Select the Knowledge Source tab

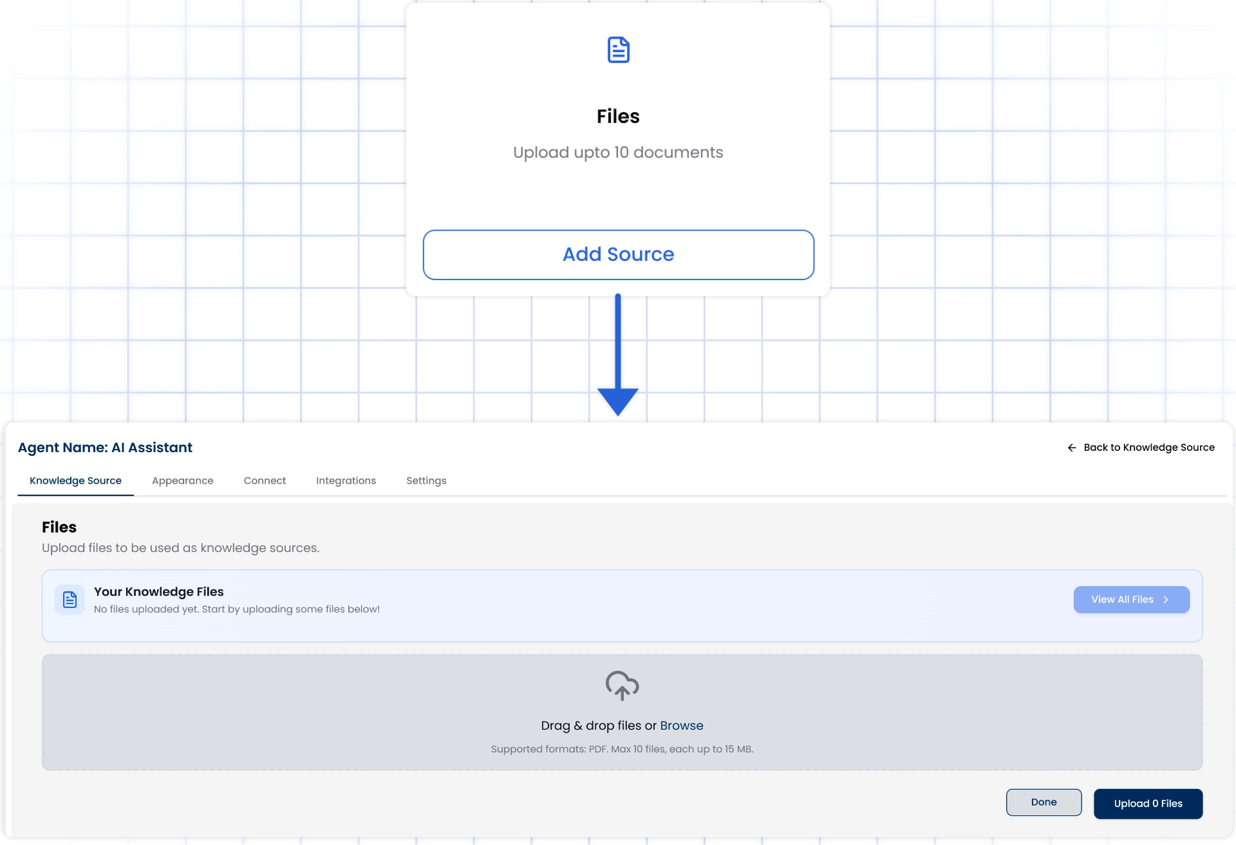(75, 480)
